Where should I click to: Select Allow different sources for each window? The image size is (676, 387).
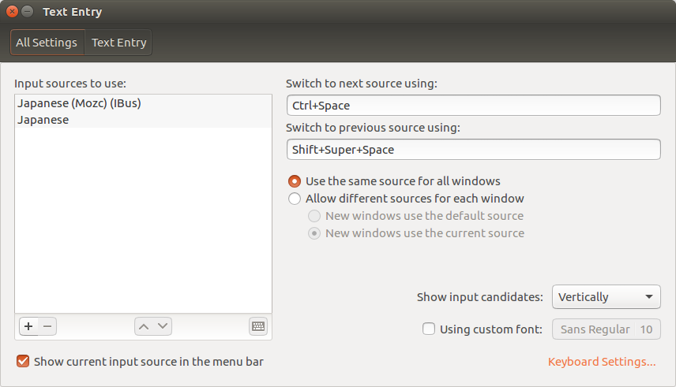[x=295, y=199]
